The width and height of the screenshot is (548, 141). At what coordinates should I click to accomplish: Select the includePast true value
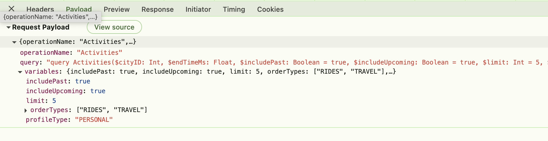[82, 81]
